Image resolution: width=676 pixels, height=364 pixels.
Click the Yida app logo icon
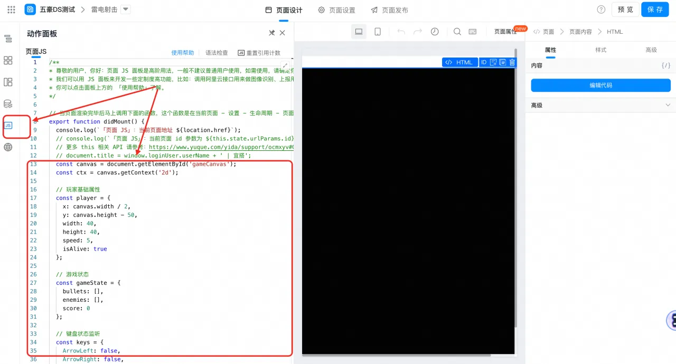(x=30, y=9)
